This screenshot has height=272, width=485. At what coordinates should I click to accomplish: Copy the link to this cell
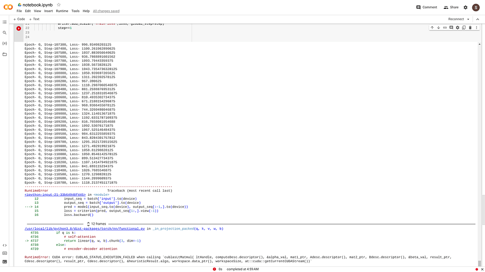445,28
